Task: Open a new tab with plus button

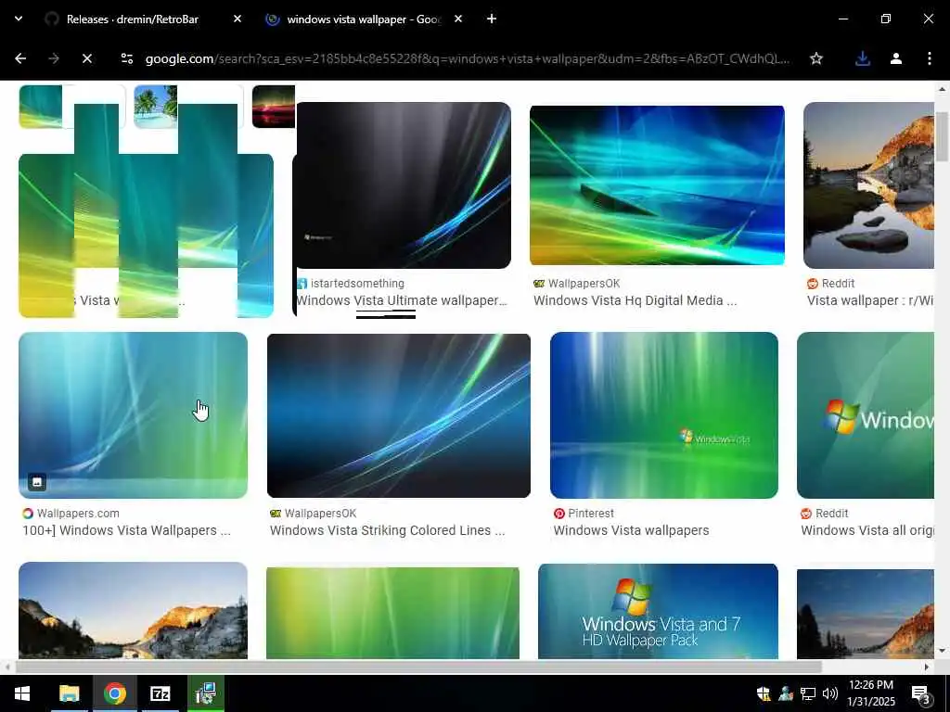Action: tap(492, 19)
